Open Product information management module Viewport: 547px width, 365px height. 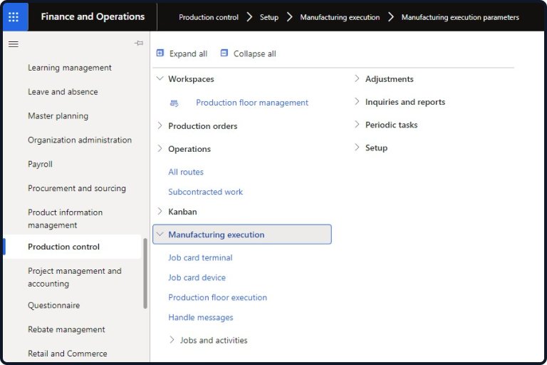tap(66, 219)
